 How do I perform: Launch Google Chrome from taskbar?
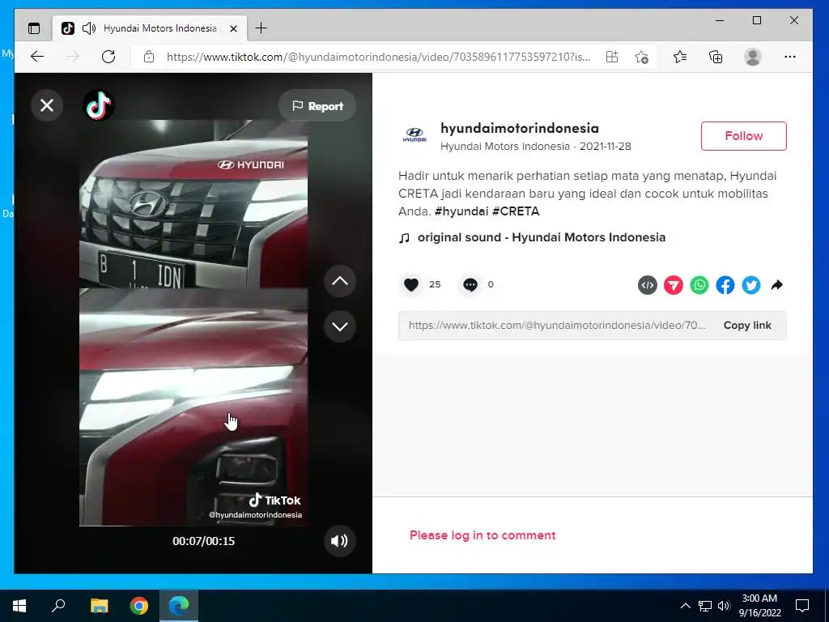pos(139,606)
